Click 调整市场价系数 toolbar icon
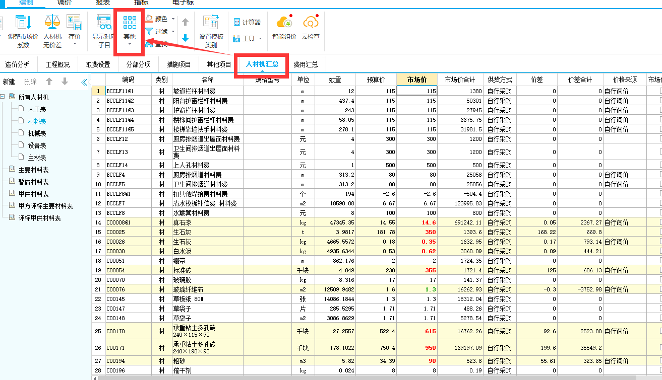The image size is (662, 380). coord(23,22)
